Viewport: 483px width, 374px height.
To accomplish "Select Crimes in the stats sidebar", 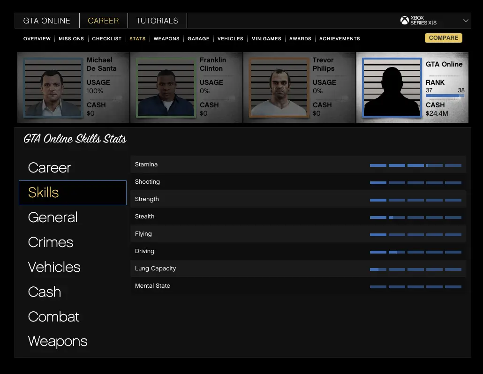I will point(51,242).
